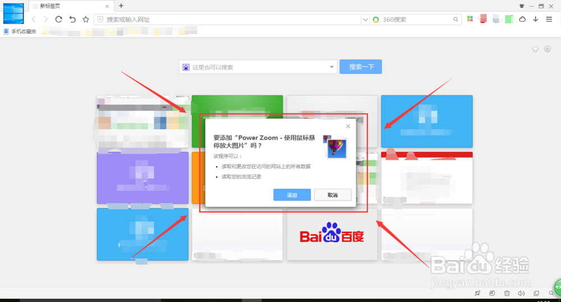The width and height of the screenshot is (561, 302).
Task: Click the green accelerator ball
Action: [x=557, y=287]
